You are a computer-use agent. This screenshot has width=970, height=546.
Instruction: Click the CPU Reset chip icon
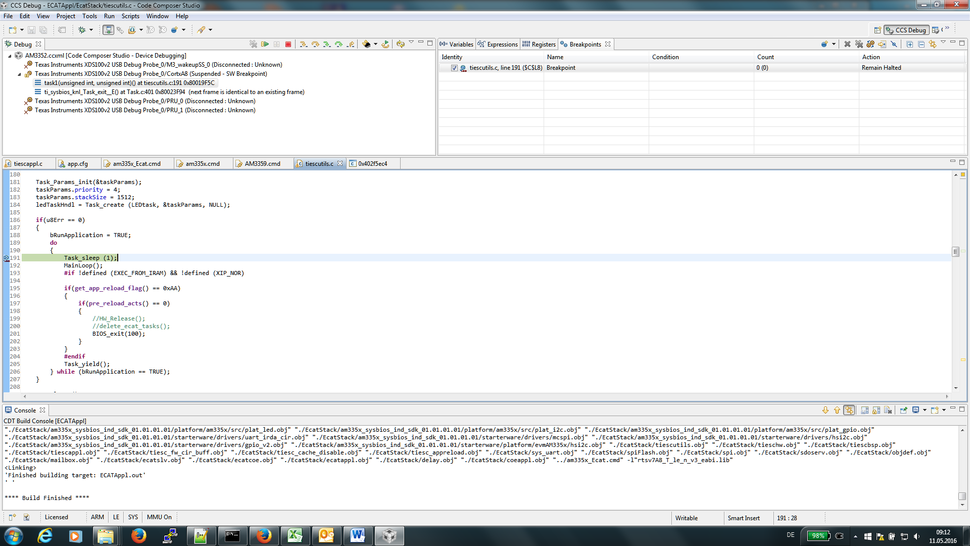click(x=366, y=44)
